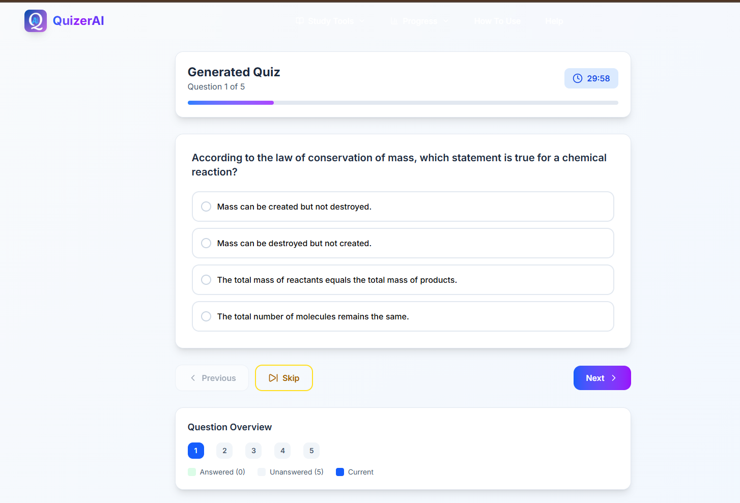This screenshot has width=740, height=503.
Task: Expand the Study Tools dropdown chevron
Action: (x=362, y=21)
